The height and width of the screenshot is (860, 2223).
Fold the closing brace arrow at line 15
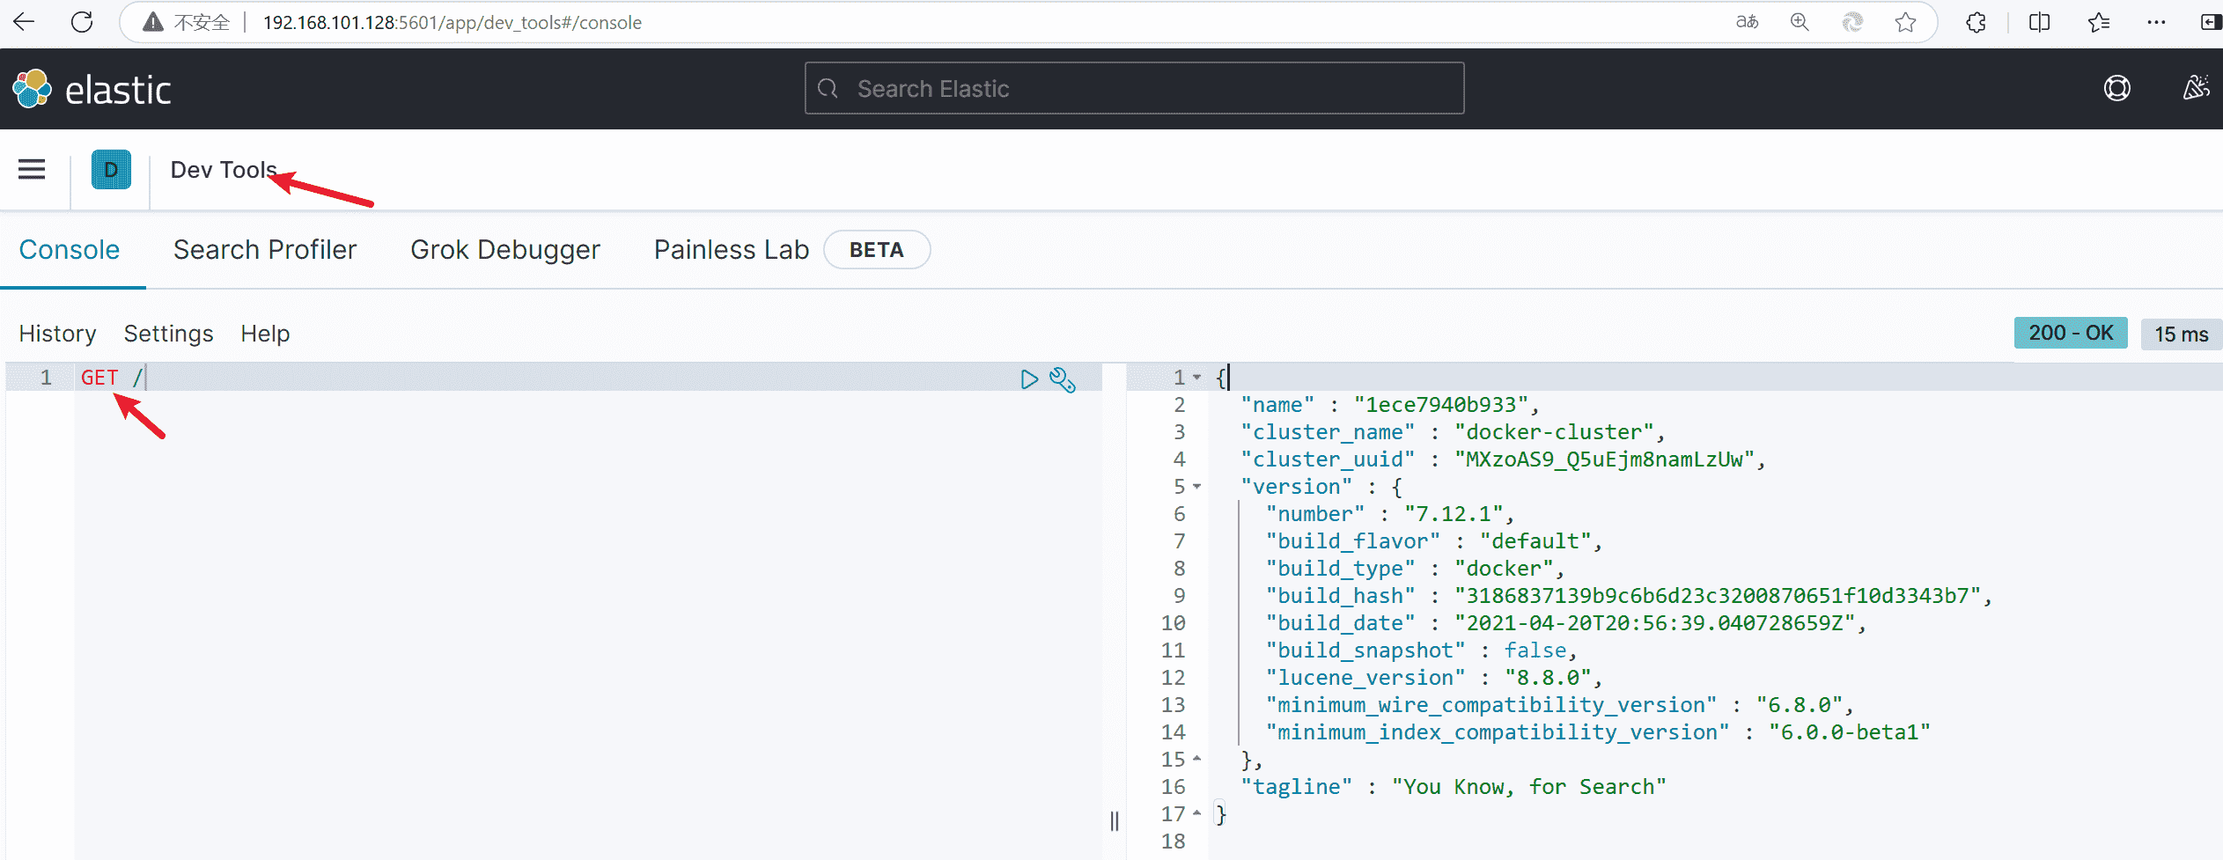[x=1197, y=759]
